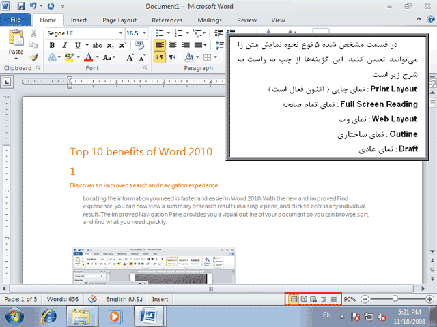Click the Shrink Font icon

143,57
